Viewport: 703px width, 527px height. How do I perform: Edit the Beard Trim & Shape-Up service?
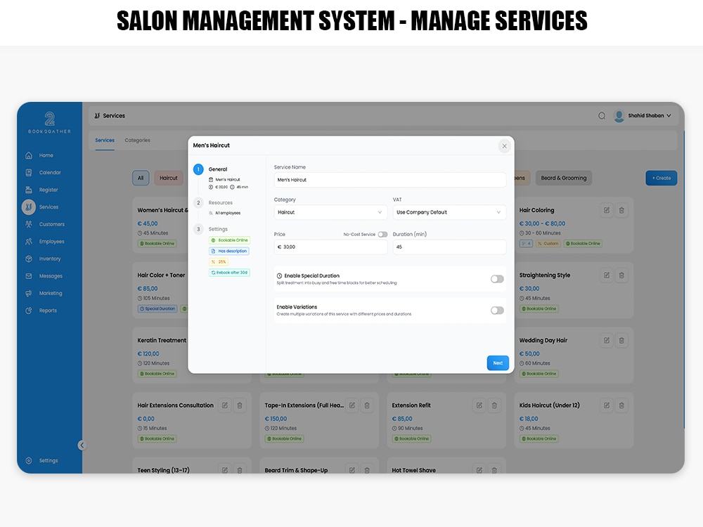[352, 470]
